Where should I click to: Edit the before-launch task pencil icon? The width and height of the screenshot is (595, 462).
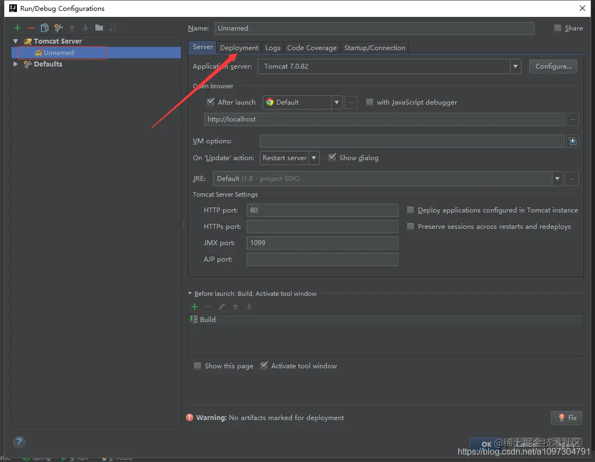(x=222, y=307)
